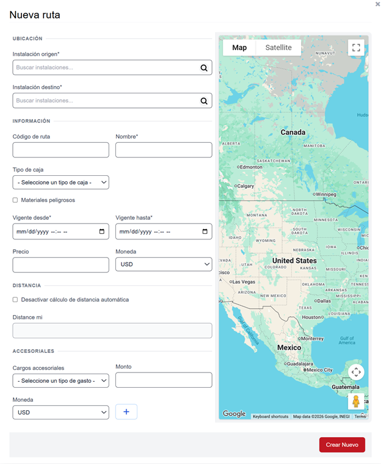Click the Monto input field

[x=164, y=380]
